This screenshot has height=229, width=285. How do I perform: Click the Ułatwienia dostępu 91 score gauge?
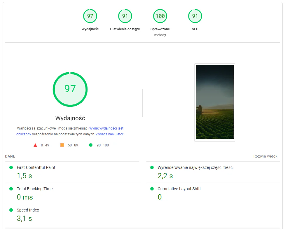(125, 16)
